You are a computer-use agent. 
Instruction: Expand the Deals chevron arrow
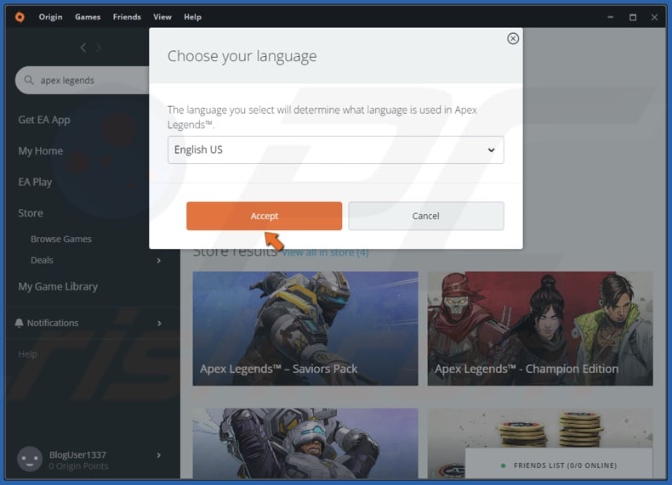159,260
